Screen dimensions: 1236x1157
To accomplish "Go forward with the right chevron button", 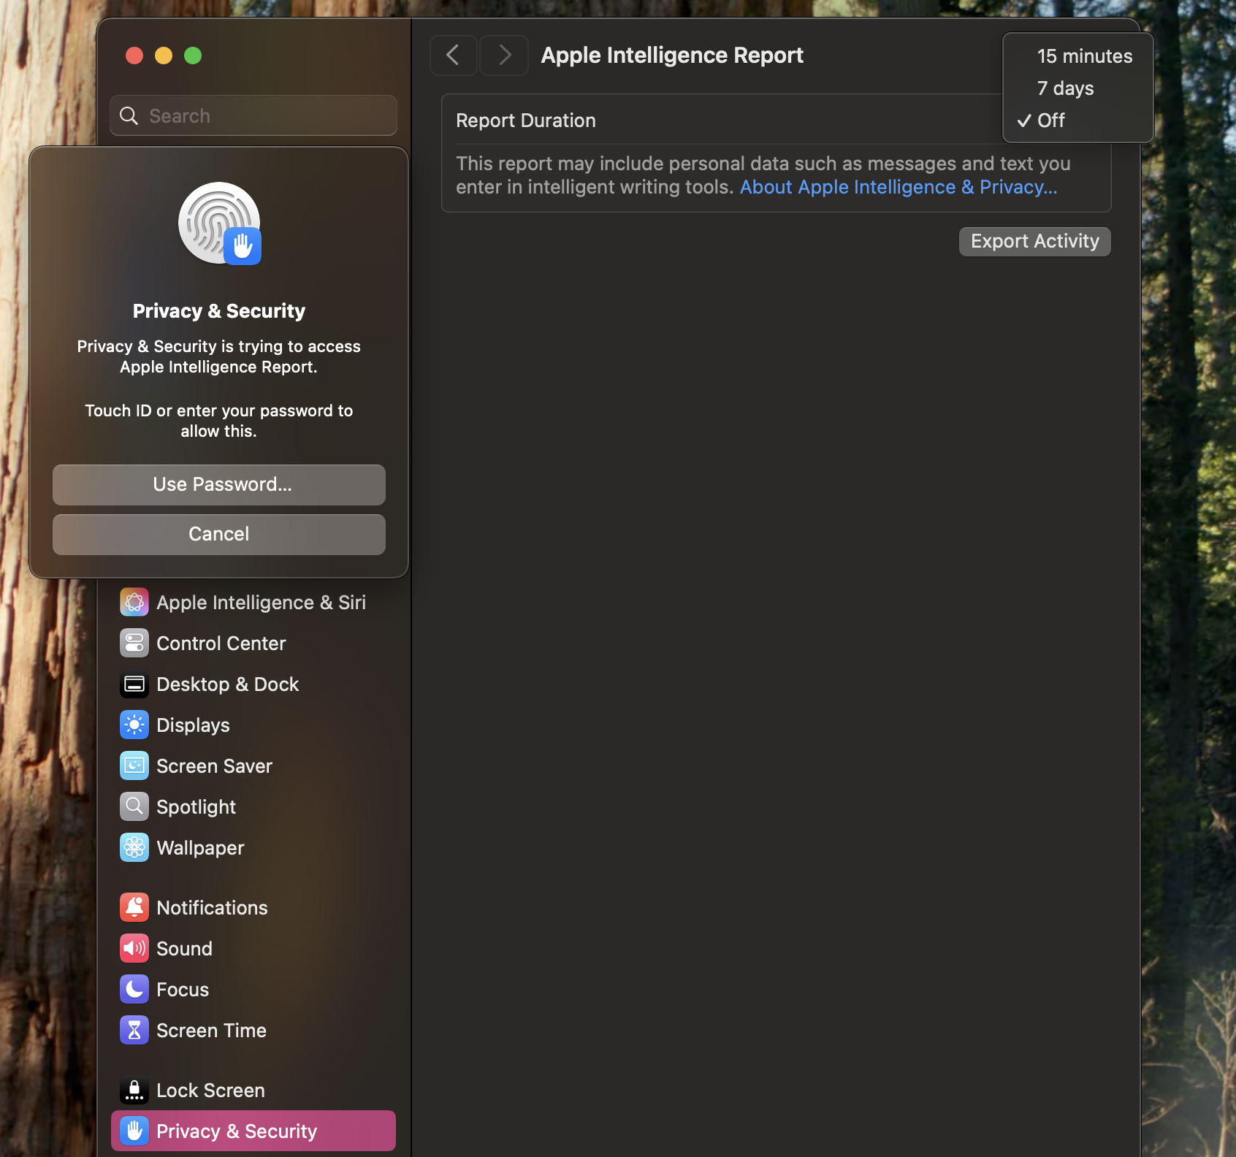I will coord(504,56).
